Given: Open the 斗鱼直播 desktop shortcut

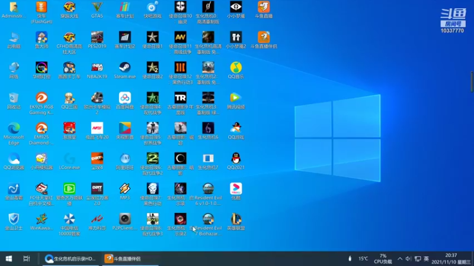Looking at the screenshot, I should coord(264,9).
